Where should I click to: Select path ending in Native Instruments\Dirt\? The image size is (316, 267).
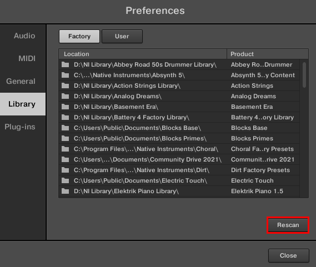click(142, 170)
